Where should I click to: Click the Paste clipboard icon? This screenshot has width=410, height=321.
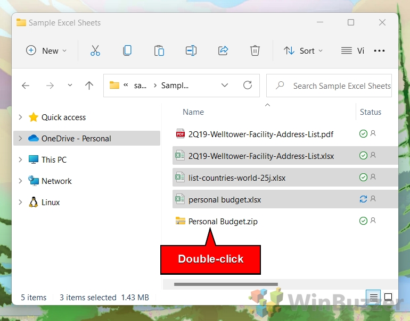pyautogui.click(x=159, y=50)
